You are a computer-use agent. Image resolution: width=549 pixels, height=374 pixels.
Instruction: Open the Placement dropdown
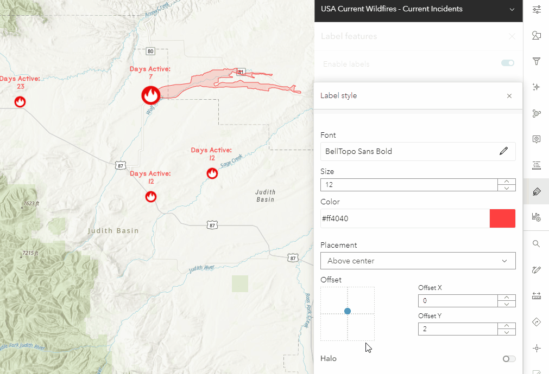[418, 261]
